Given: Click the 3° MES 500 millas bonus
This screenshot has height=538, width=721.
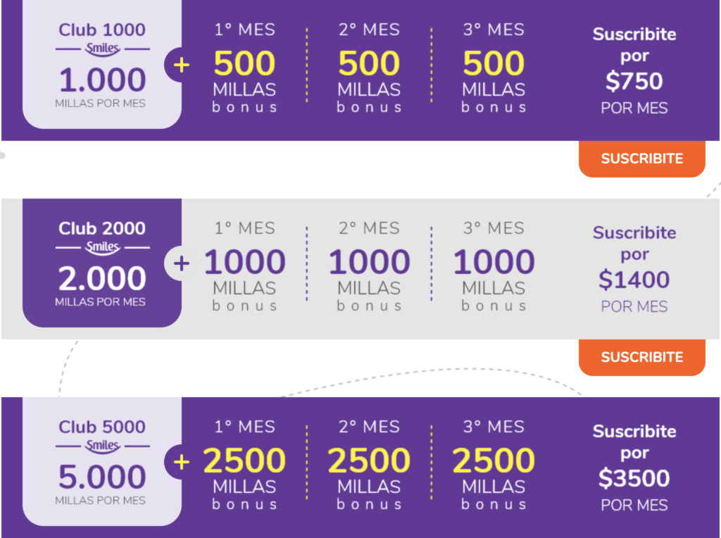Looking at the screenshot, I should click(494, 67).
